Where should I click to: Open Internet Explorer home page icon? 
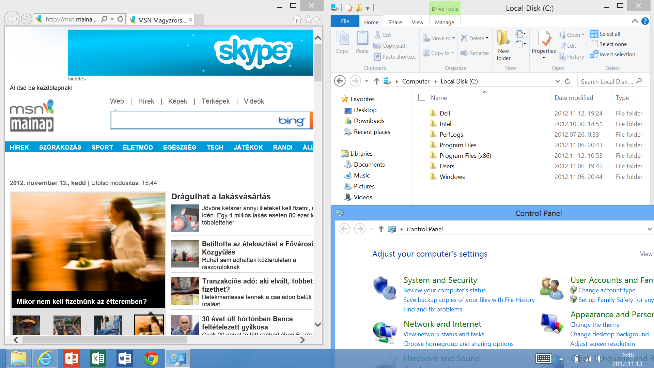[297, 19]
